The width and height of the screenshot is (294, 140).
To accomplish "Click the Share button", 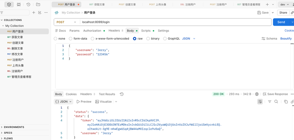I will pos(283,12).
